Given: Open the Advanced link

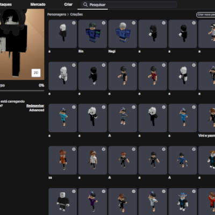Looking at the screenshot, I should point(37,110).
